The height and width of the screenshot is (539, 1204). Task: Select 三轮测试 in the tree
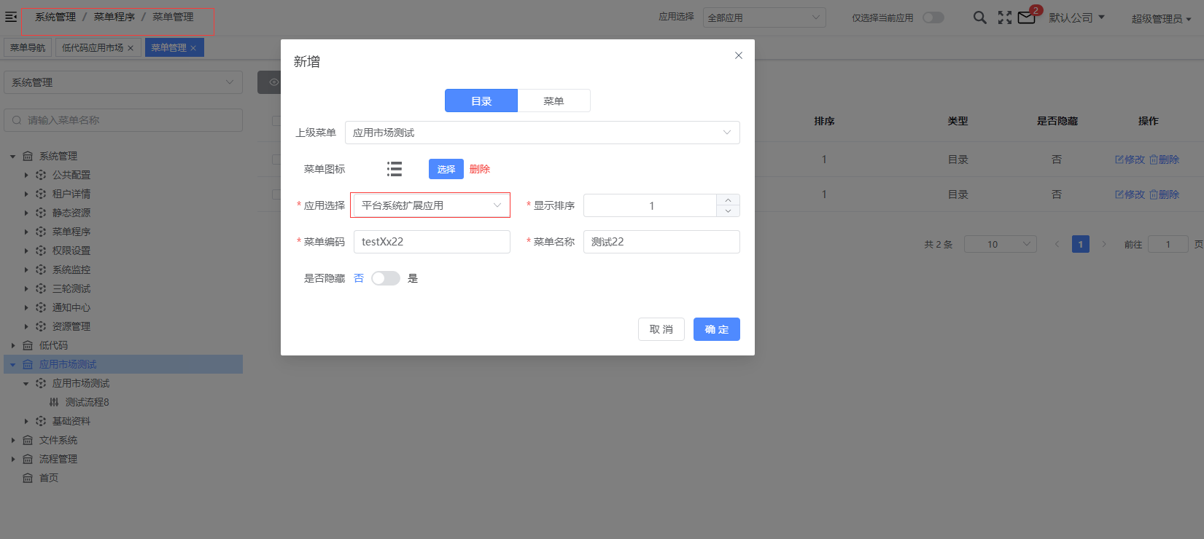pyautogui.click(x=71, y=288)
